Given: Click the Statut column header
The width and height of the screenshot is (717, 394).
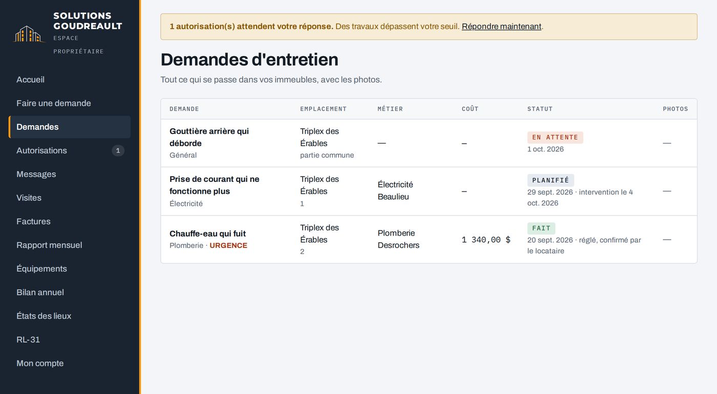Looking at the screenshot, I should tap(540, 109).
